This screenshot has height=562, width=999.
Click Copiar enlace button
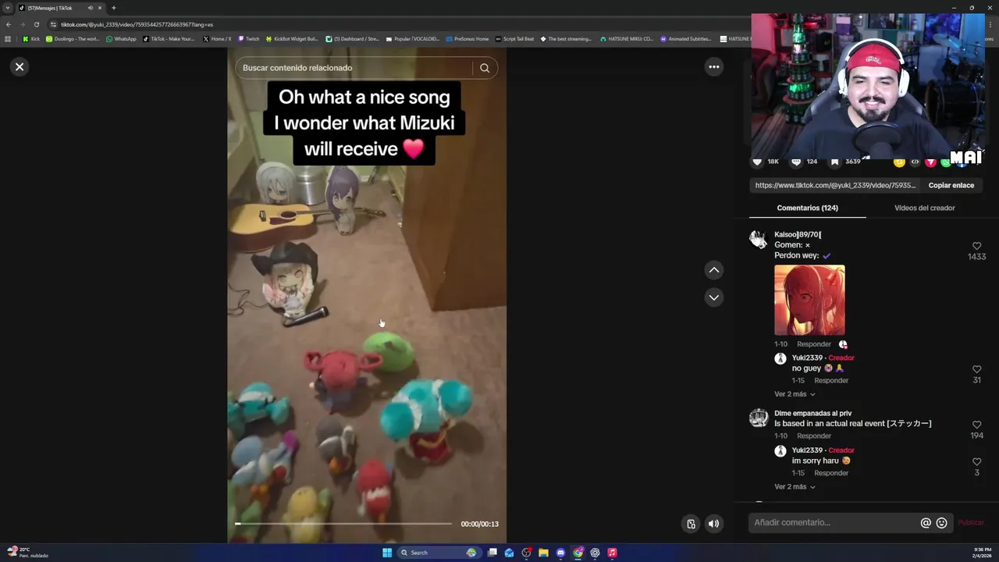(951, 185)
